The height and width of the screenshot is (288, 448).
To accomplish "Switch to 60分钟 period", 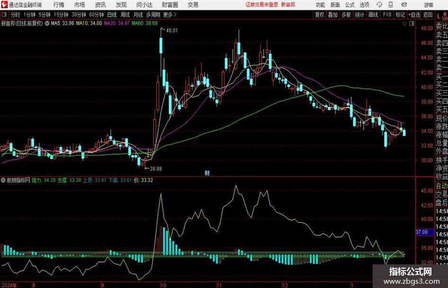I will click(97, 15).
